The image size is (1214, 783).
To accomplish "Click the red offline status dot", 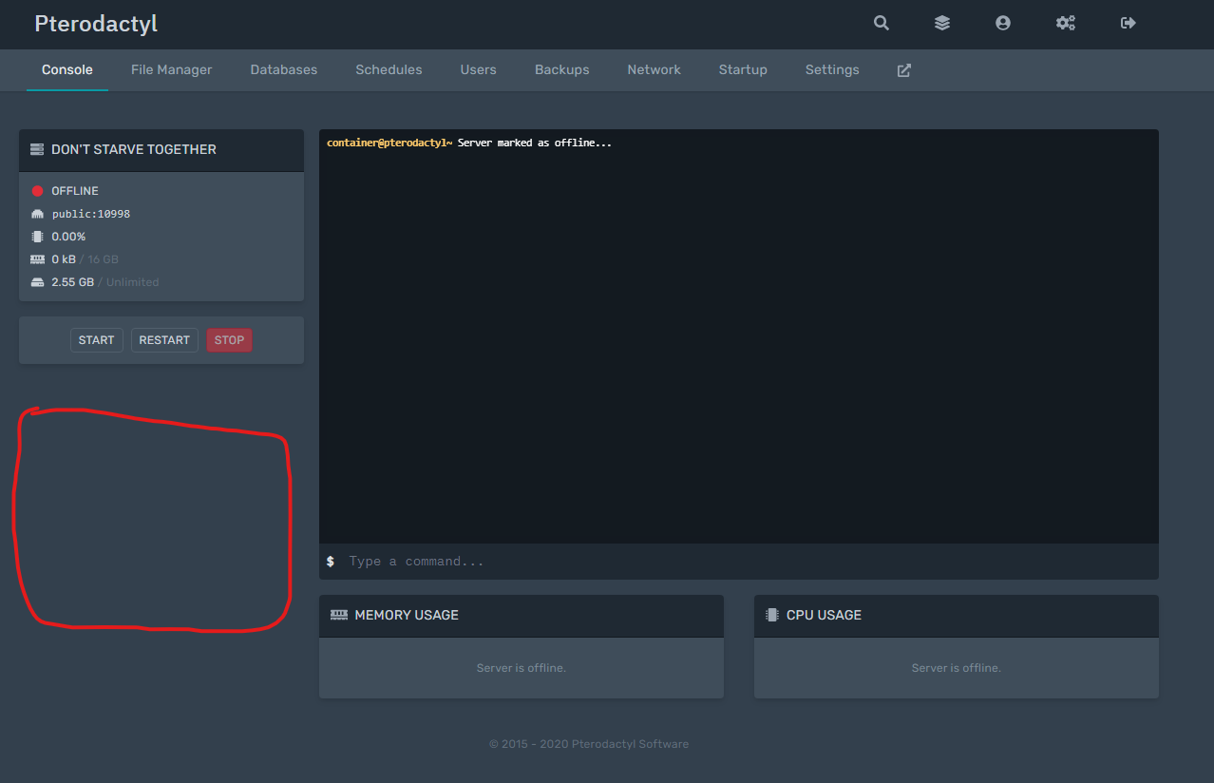I will 38,191.
